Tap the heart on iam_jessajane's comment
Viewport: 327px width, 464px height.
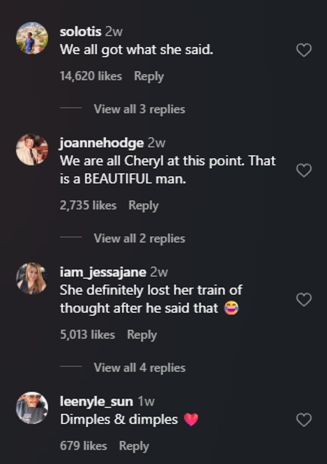[304, 299]
